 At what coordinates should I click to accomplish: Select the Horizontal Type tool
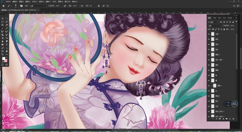click(x=7, y=45)
